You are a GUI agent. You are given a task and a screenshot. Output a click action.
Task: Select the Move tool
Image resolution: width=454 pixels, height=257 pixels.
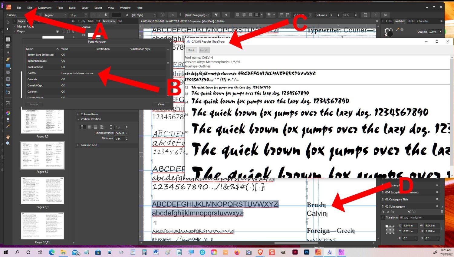(8, 22)
